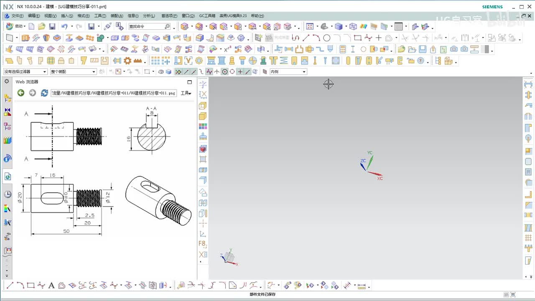Viewport: 535px width, 301px height.
Task: Go forward in the Web browser panel
Action: 33,93
